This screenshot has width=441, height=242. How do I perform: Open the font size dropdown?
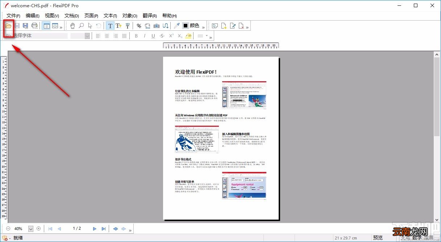coord(87,36)
